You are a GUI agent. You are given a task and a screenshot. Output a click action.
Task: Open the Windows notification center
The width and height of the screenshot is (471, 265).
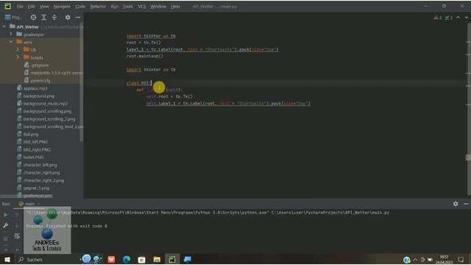(461, 260)
